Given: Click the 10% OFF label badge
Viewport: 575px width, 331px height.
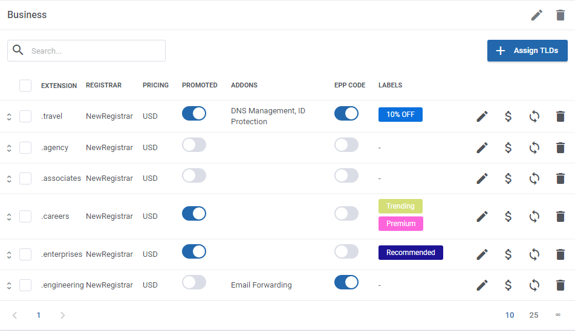Looking at the screenshot, I should tap(400, 115).
